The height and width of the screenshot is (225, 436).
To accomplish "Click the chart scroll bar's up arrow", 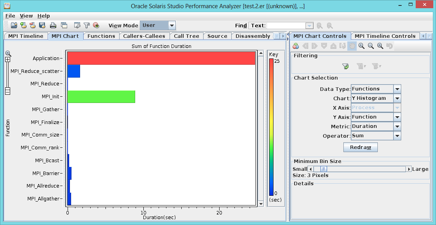I will coord(261,53).
